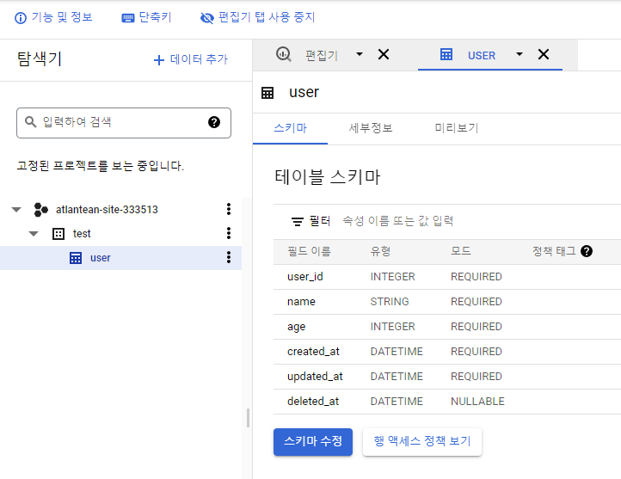Toggle 편집기 탭 사용 중지 option

coord(257,17)
